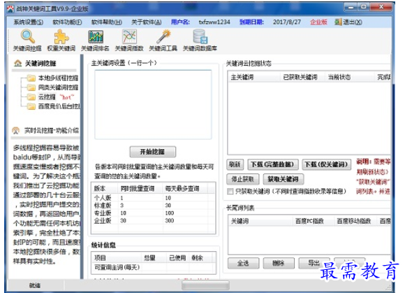Viewport: 405px width, 293px height.
Task: Click the horizontal scrollbar thumb at bottom
Action: 205,285
